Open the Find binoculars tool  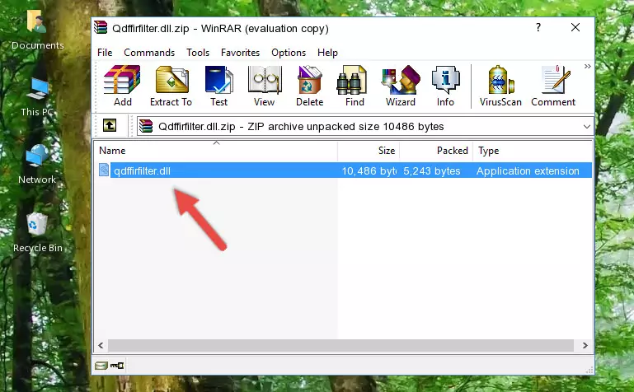[x=355, y=86]
